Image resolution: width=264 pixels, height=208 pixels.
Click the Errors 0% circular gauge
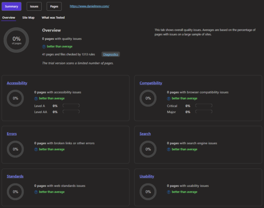pyautogui.click(x=15, y=149)
